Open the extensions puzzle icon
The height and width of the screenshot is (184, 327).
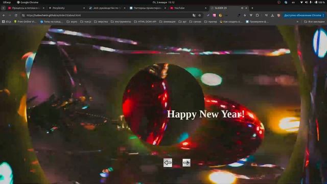(x=257, y=15)
